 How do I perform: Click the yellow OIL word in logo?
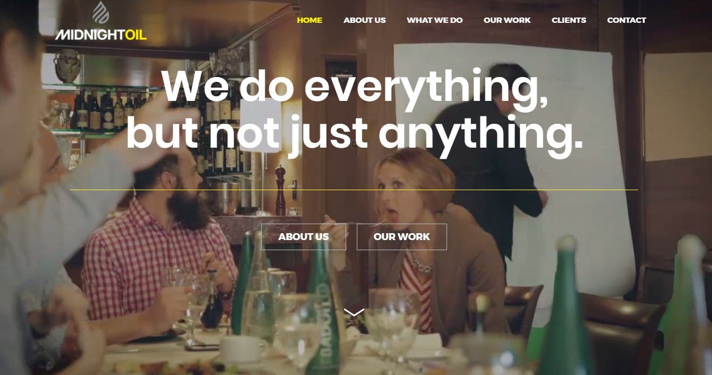click(x=136, y=36)
